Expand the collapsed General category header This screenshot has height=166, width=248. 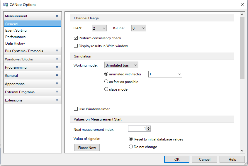click(33, 76)
